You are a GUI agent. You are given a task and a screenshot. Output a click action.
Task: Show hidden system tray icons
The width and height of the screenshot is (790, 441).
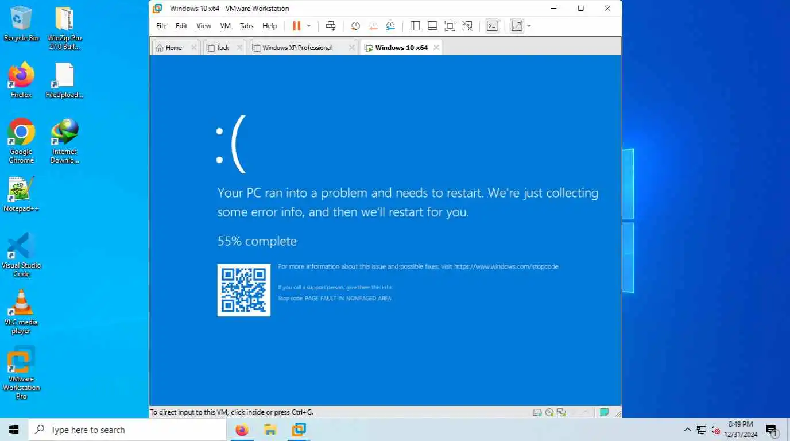(687, 430)
